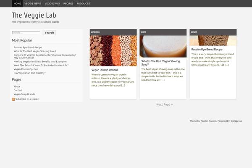
Task: Click the beans and lentils thumbnail
Action: point(113,51)
